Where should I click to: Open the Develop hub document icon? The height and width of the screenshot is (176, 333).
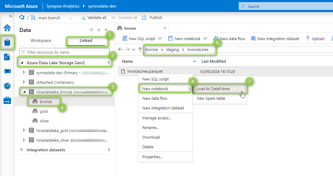[7, 57]
